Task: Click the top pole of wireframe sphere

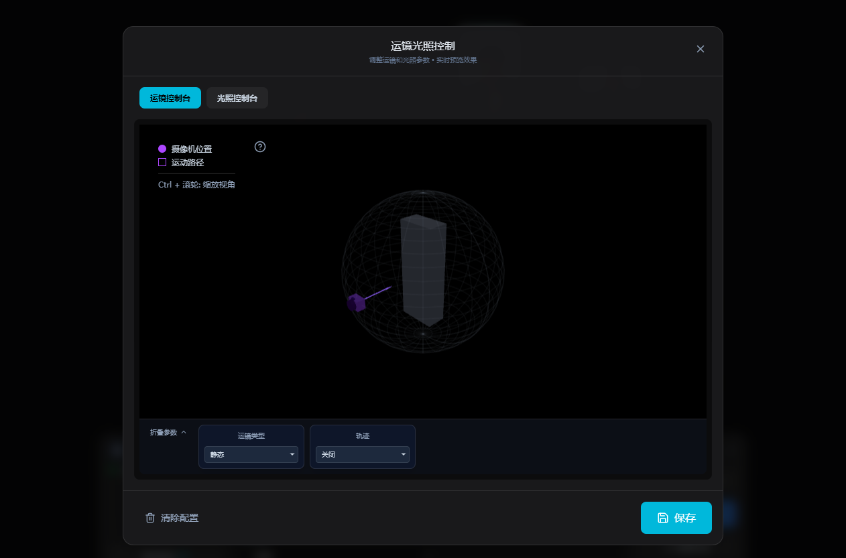Action: 423,192
